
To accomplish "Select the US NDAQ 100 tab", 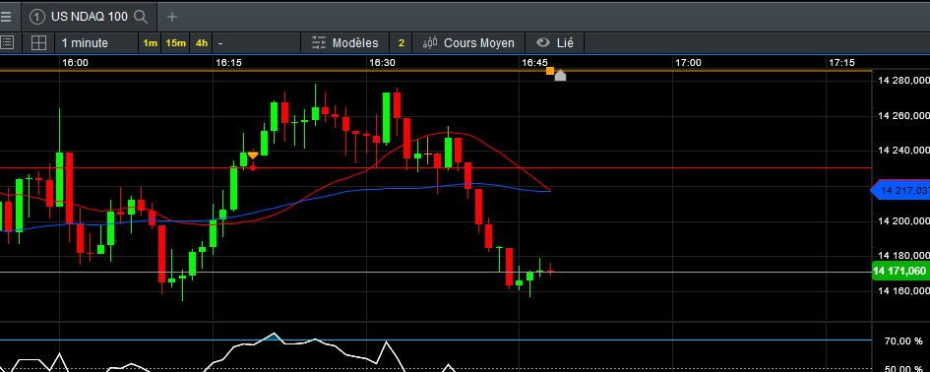I will [89, 17].
